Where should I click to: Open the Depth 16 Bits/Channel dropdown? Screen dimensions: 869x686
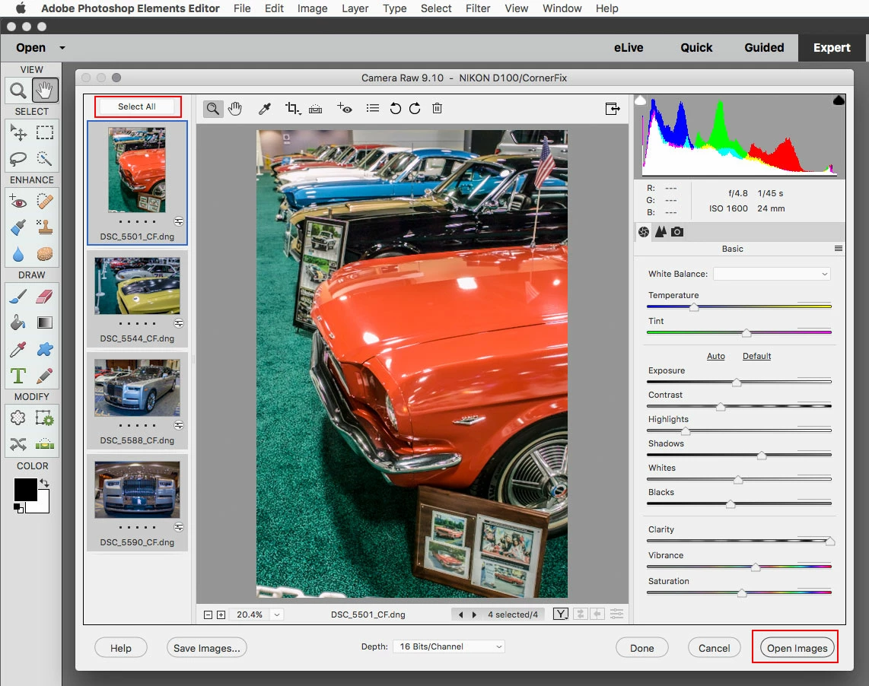(x=449, y=646)
